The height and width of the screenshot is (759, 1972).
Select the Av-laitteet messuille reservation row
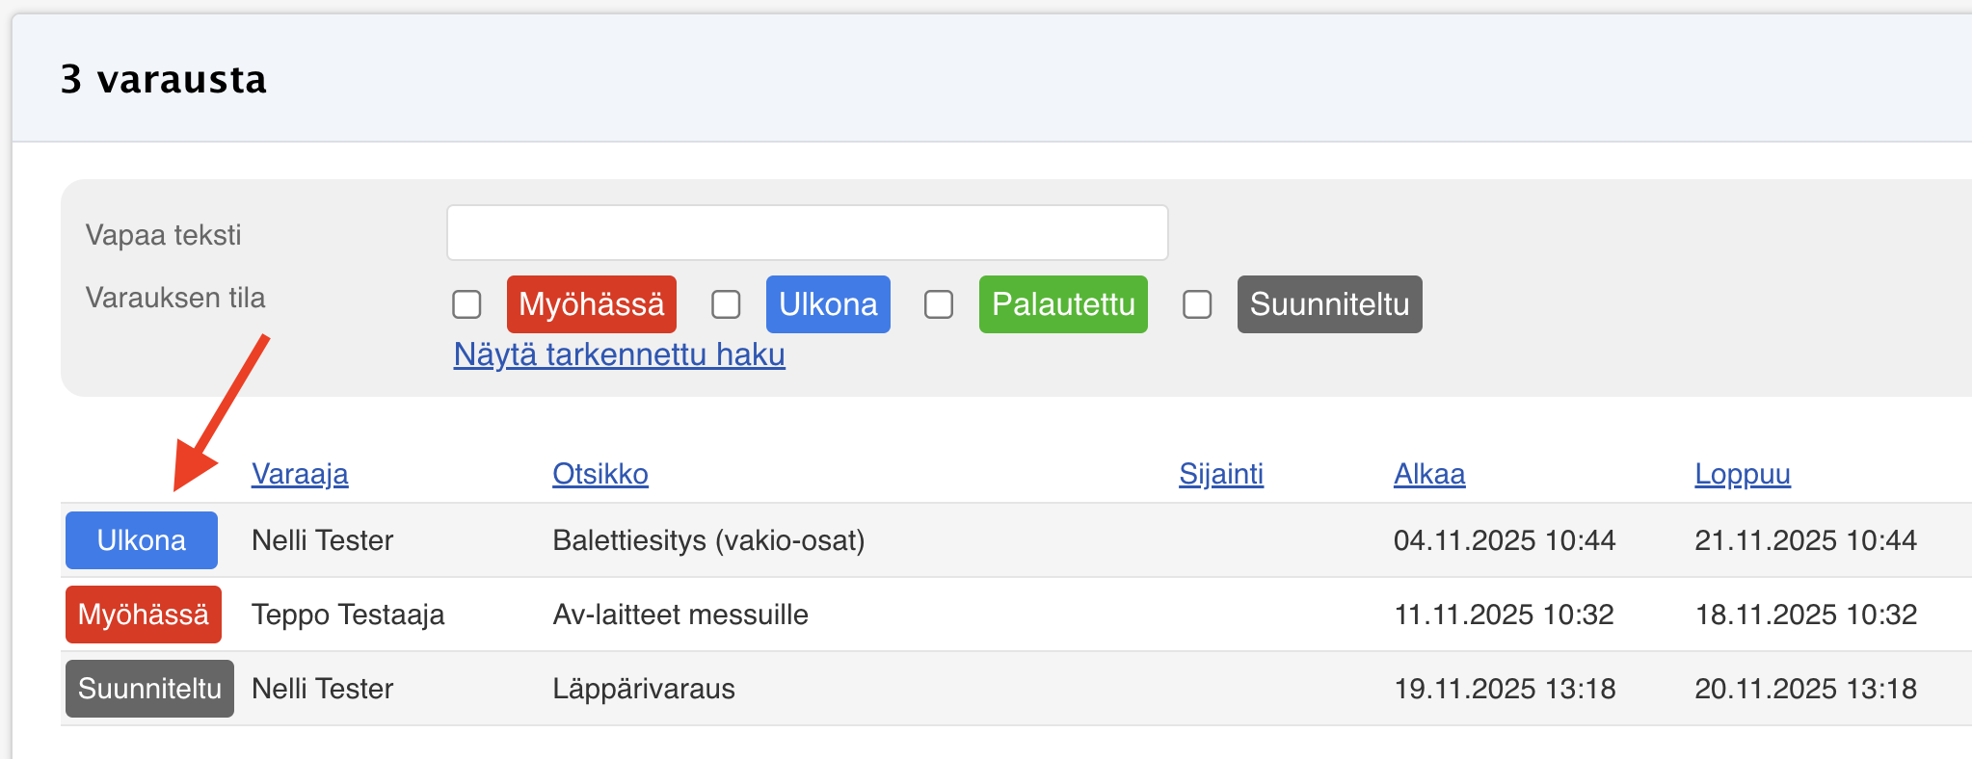point(680,615)
